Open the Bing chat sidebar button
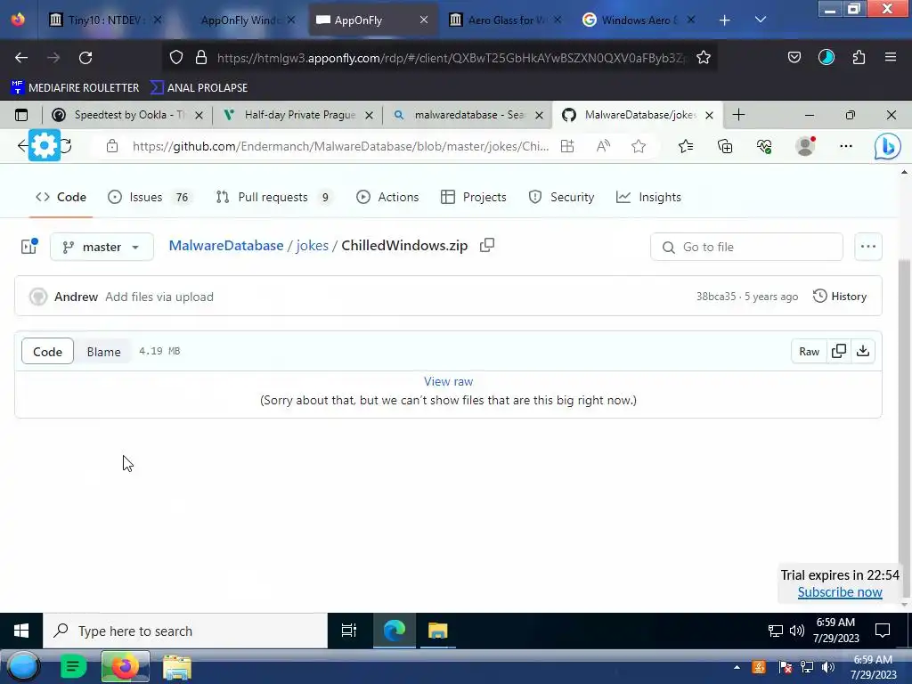The width and height of the screenshot is (912, 684). click(x=888, y=147)
